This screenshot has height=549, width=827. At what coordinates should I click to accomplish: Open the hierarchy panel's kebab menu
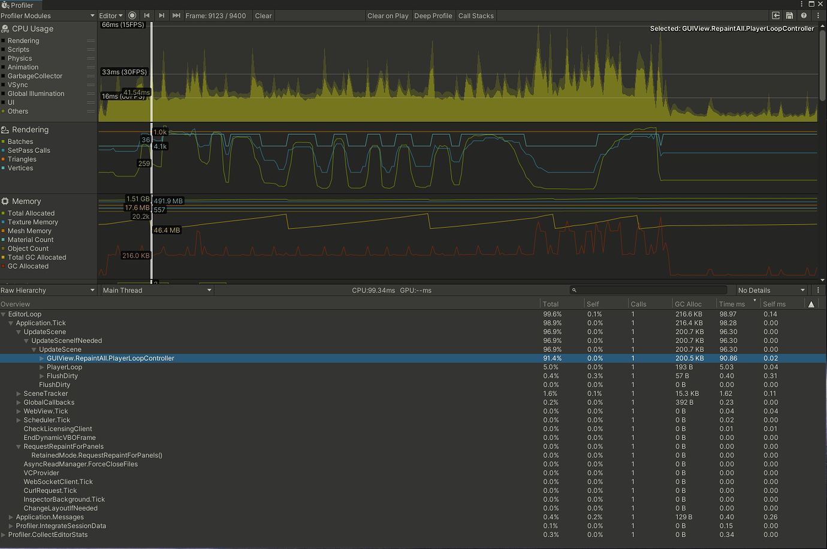click(818, 290)
